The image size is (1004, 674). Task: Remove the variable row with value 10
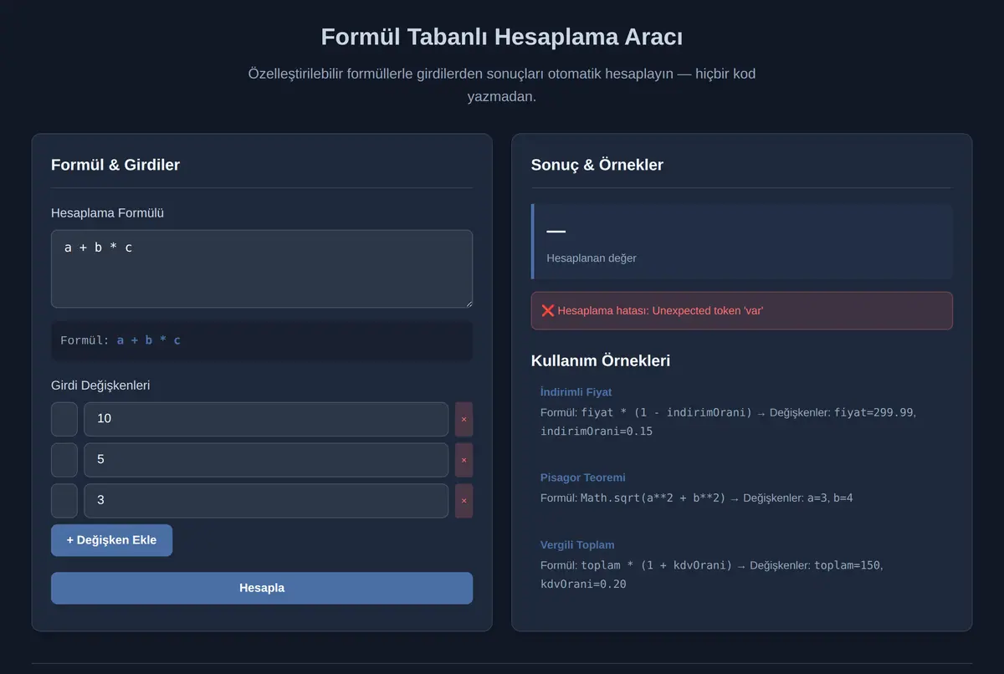point(464,419)
